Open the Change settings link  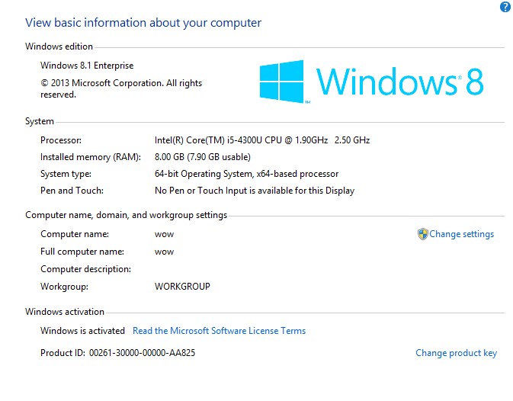pos(461,234)
